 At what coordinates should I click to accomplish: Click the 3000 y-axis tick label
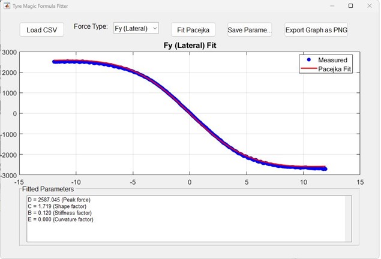point(10,52)
